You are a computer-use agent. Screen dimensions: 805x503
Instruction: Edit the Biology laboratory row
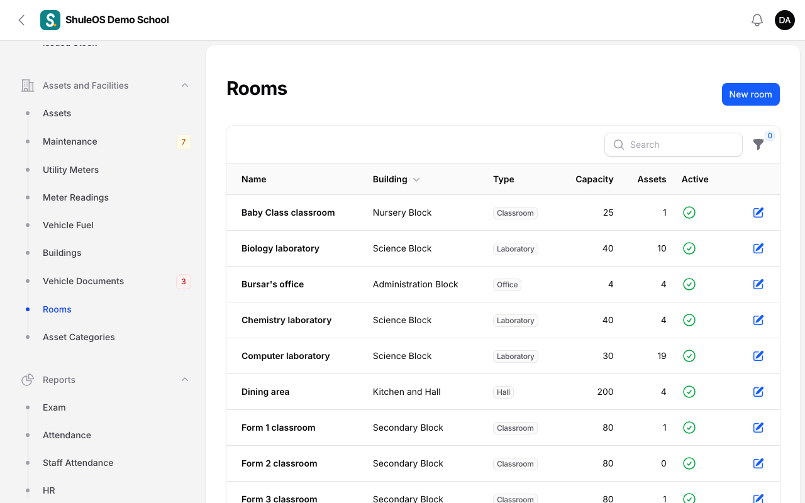pos(758,248)
